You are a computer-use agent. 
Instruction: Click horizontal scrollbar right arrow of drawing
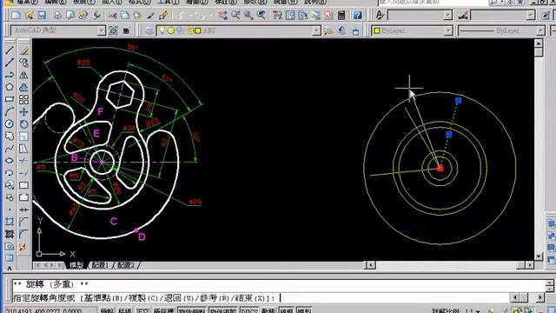[x=529, y=265]
